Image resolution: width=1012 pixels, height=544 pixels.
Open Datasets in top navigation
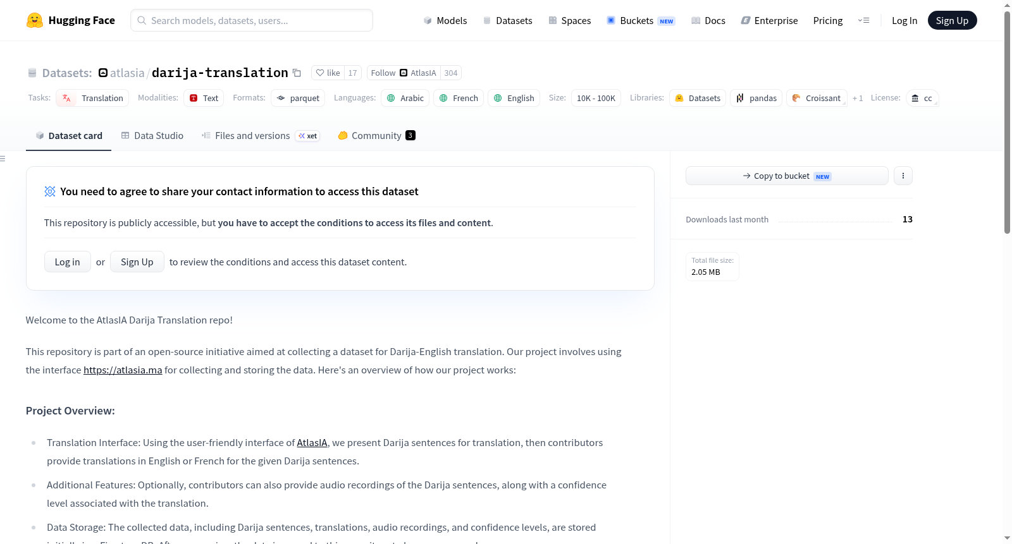(x=507, y=20)
